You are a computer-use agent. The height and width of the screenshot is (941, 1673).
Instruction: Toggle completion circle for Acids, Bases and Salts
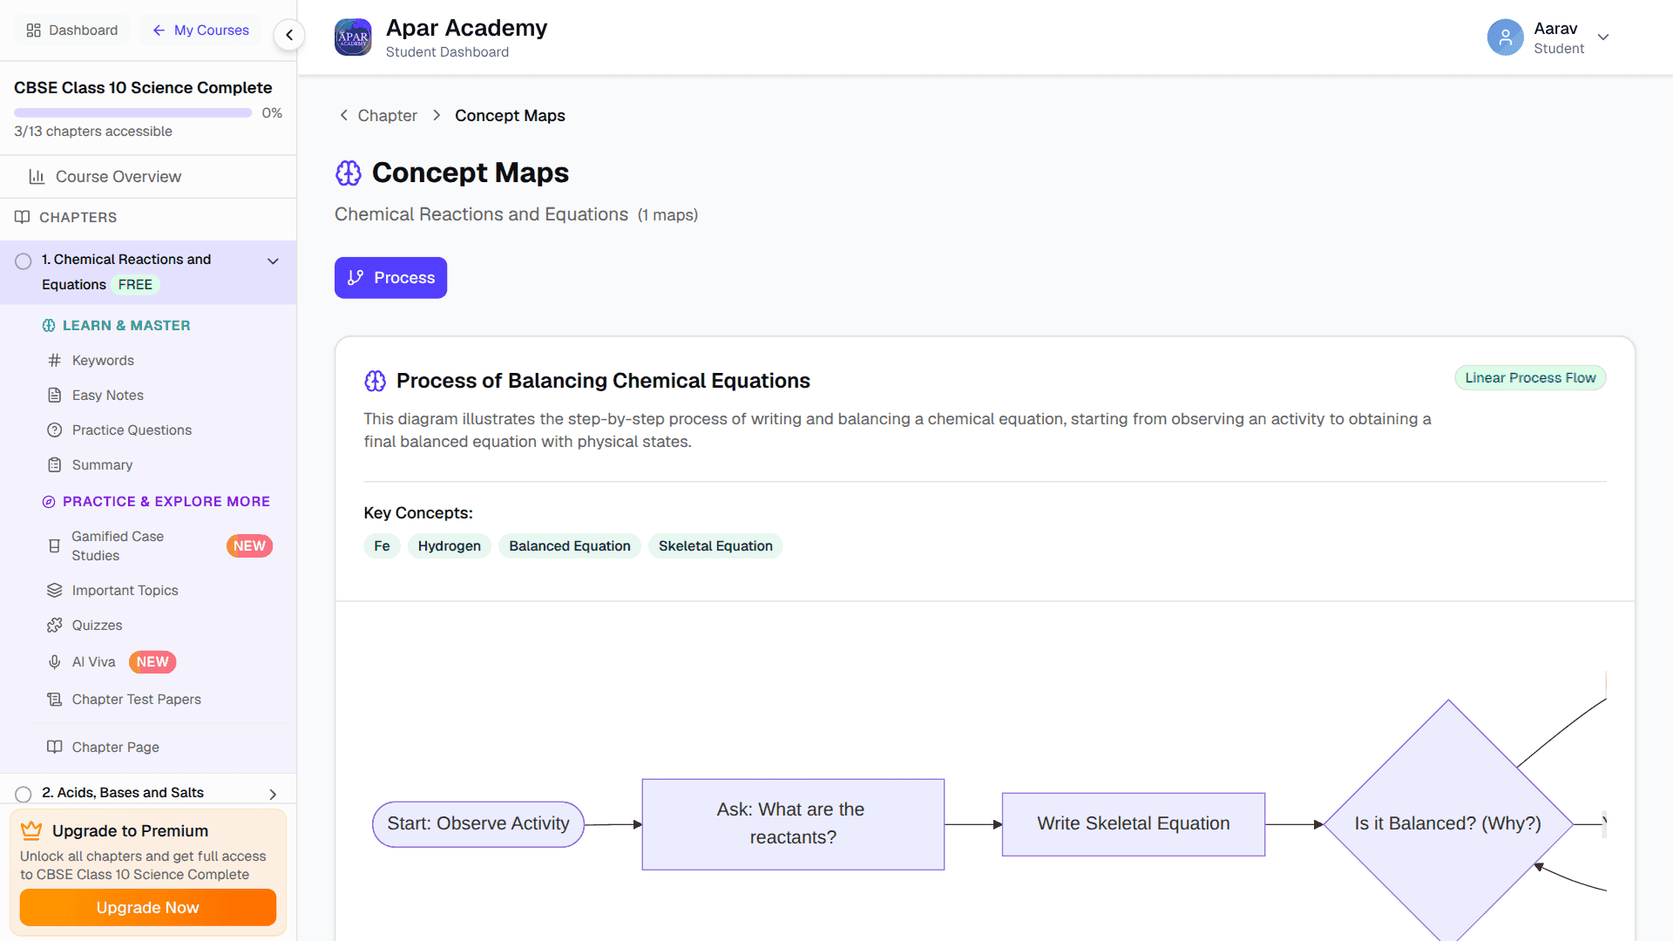click(24, 795)
